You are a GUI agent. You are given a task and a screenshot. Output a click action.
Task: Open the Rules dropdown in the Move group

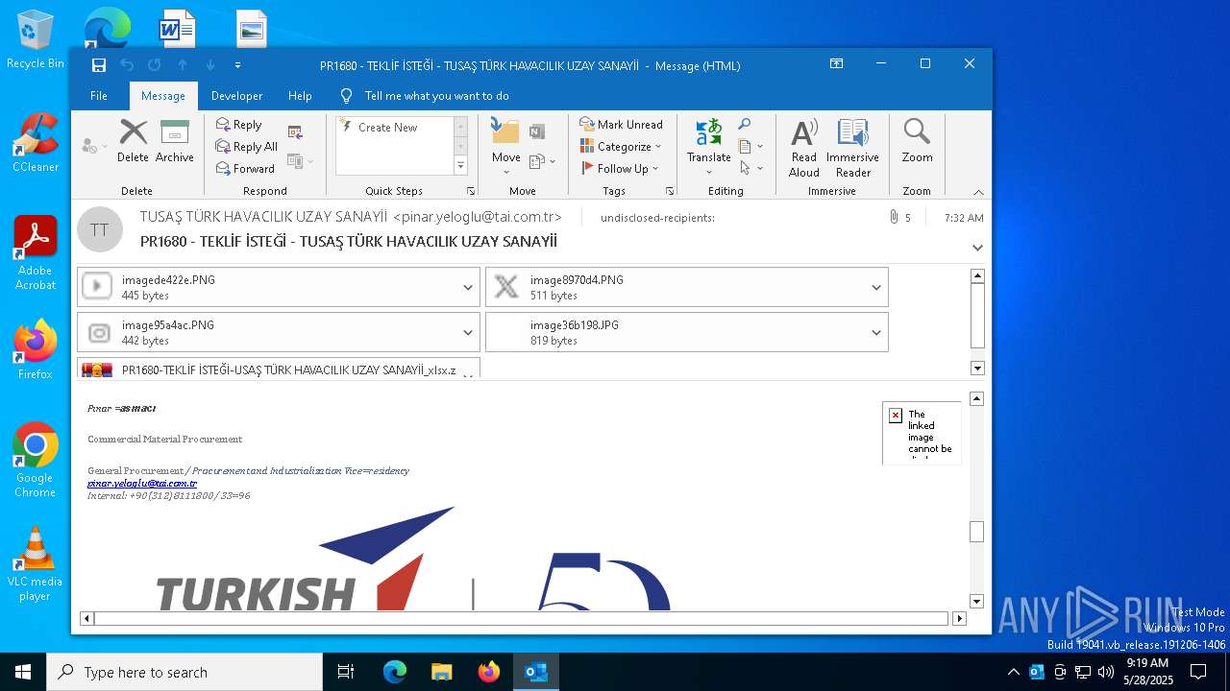pos(543,161)
